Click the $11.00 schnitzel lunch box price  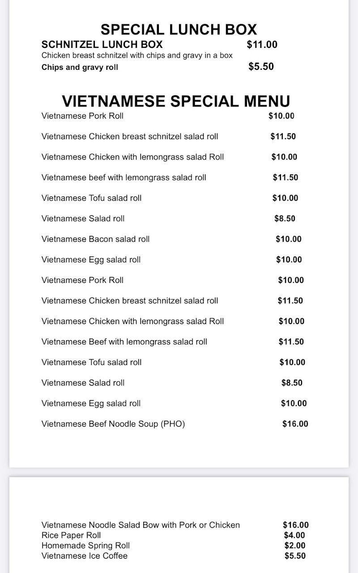point(262,45)
